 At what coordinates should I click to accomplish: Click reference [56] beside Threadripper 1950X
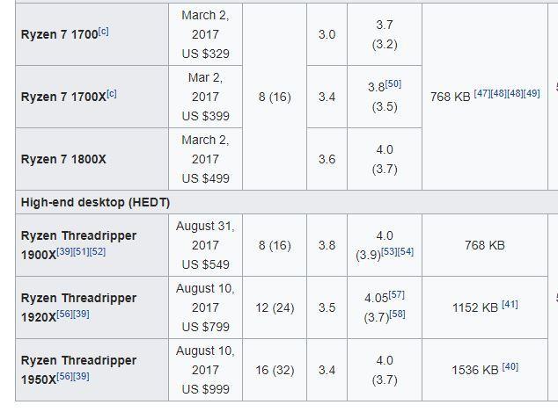pyautogui.click(x=64, y=377)
